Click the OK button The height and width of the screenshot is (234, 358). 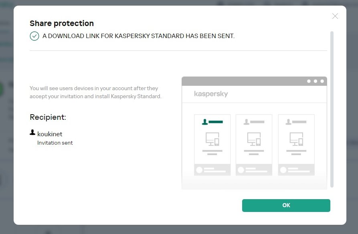click(x=286, y=205)
